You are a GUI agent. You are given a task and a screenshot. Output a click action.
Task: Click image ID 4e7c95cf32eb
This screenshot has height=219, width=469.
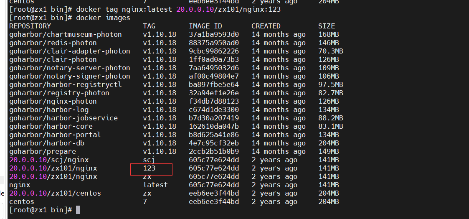click(x=214, y=143)
